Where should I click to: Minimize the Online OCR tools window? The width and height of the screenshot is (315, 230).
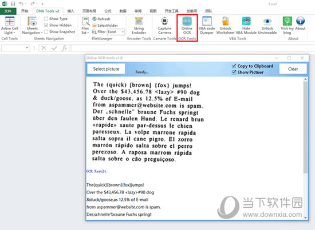[277, 58]
